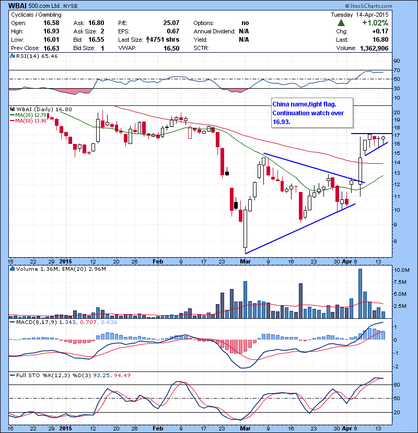Click the Options value no
This screenshot has width=418, height=433.
pos(245,23)
